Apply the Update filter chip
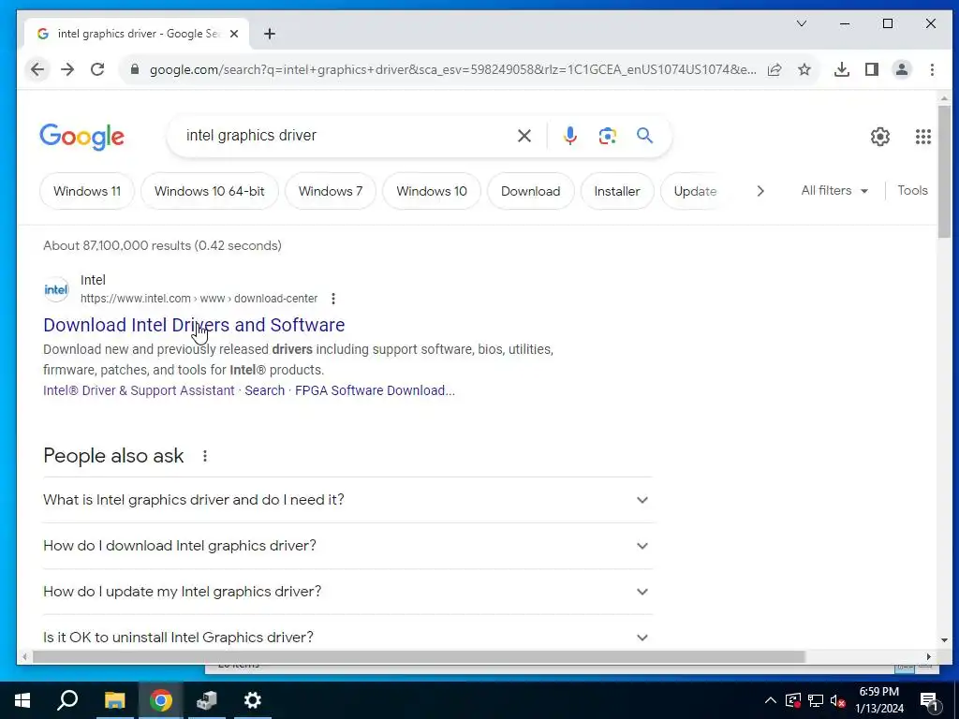Screen dimensions: 959x719 [x=695, y=191]
